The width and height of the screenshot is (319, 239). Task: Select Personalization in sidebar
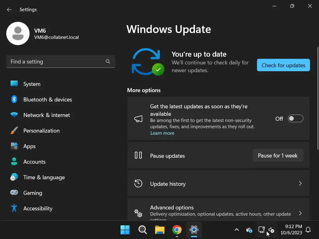click(x=61, y=130)
